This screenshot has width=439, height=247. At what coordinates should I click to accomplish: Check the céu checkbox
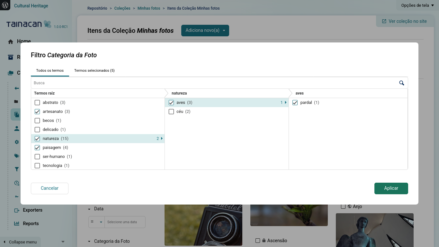click(171, 111)
